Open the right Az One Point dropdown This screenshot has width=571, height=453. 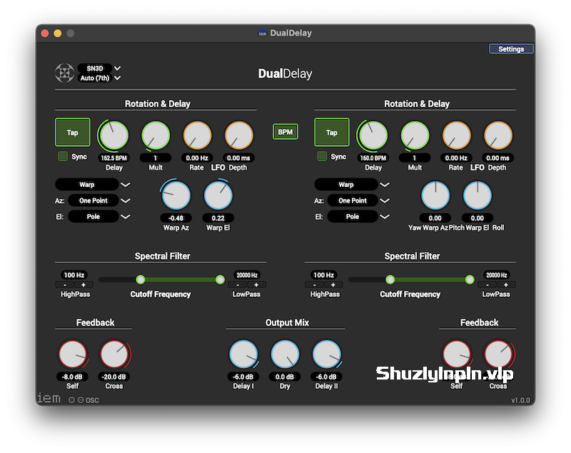358,200
